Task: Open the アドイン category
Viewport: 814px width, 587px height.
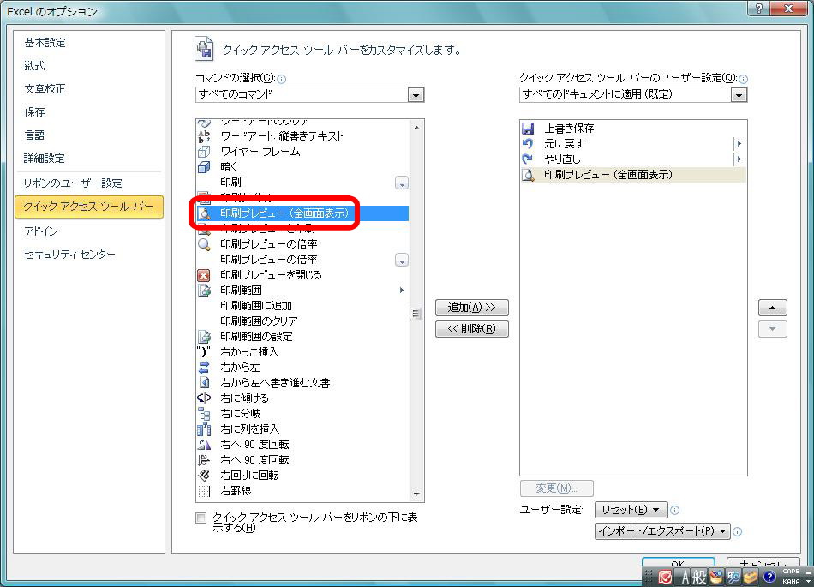Action: point(41,231)
